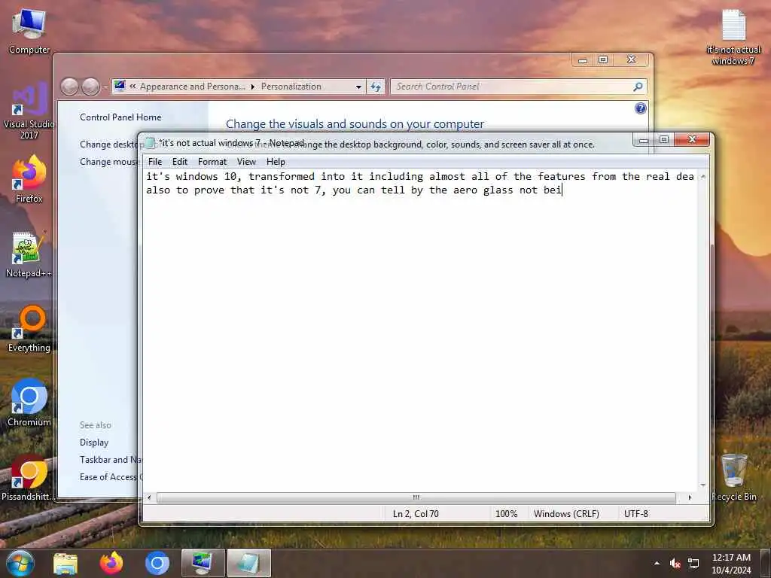
Task: Click the 'Ln 2, Col 70' status entry
Action: (416, 513)
